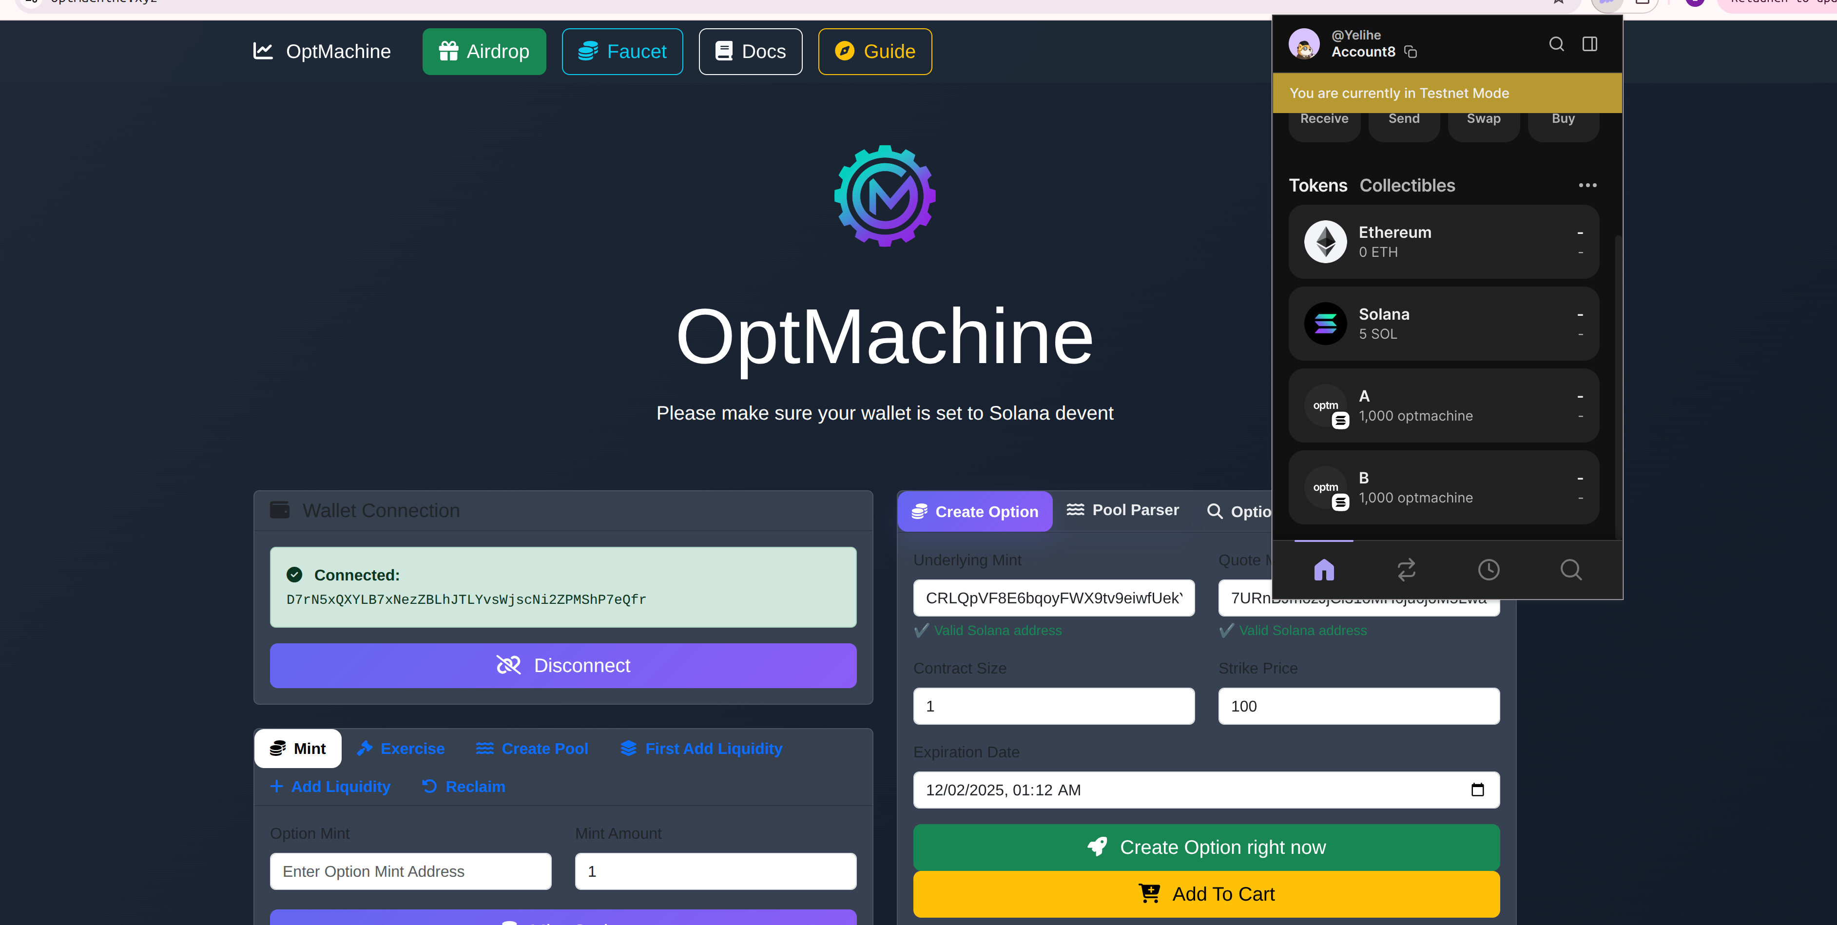Click wallet home icon

1324,569
